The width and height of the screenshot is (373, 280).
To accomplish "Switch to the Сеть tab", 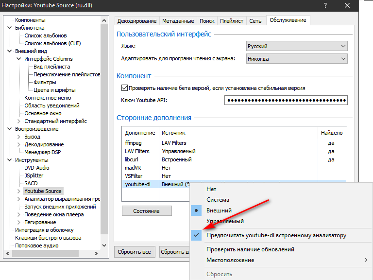I will (x=255, y=21).
